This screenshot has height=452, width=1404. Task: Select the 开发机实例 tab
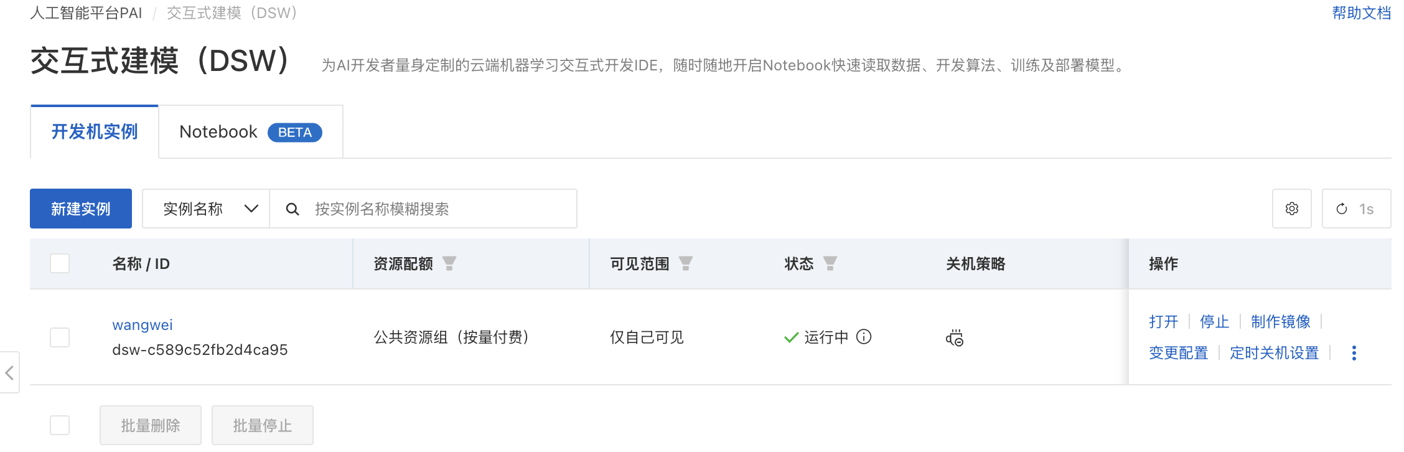point(95,132)
